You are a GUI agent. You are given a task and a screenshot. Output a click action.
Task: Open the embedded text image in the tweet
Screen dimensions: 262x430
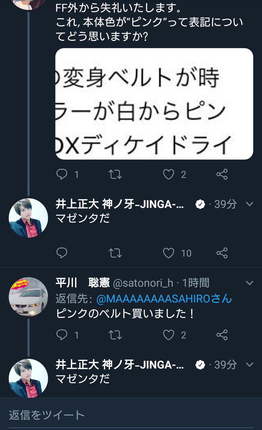pyautogui.click(x=154, y=104)
